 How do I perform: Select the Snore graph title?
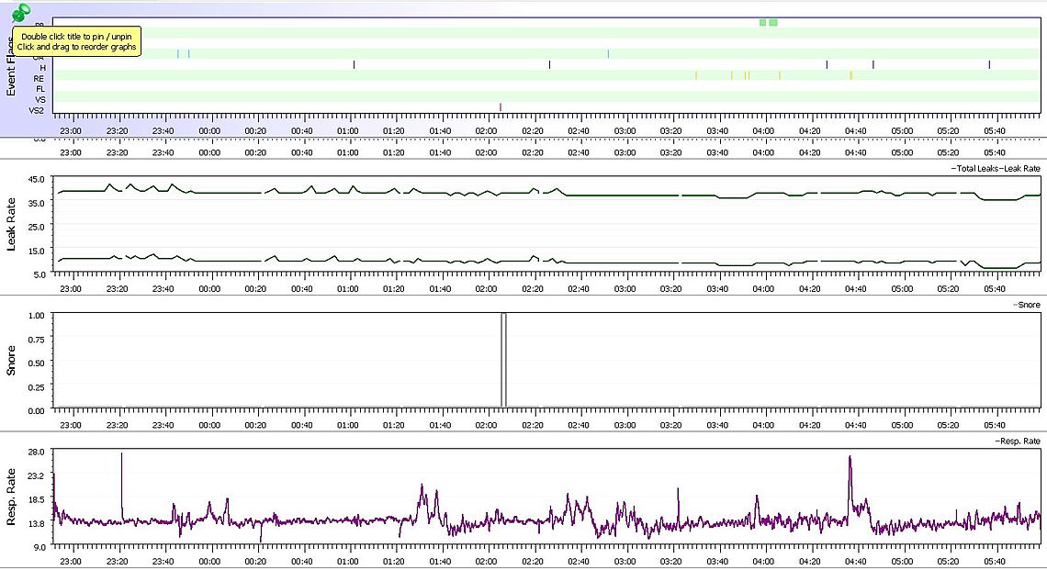13,362
